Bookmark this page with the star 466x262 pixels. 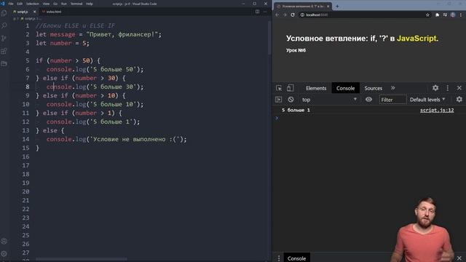point(427,15)
